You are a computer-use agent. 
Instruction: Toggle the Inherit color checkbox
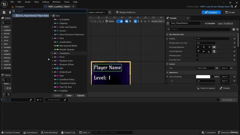coord(213,76)
